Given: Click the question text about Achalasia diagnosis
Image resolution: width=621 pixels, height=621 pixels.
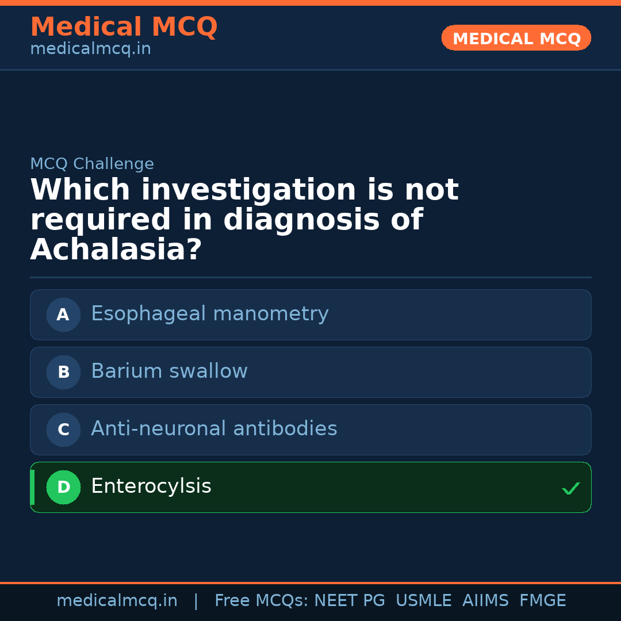Looking at the screenshot, I should click(x=244, y=218).
